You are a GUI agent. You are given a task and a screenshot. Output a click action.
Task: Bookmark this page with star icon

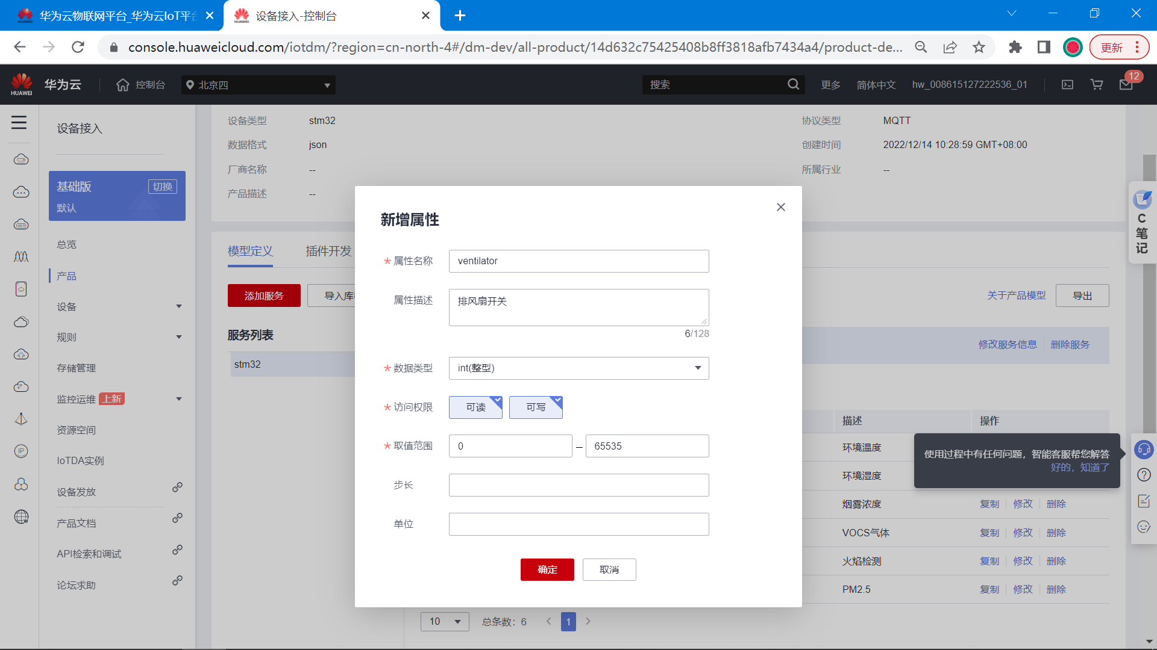tap(979, 47)
